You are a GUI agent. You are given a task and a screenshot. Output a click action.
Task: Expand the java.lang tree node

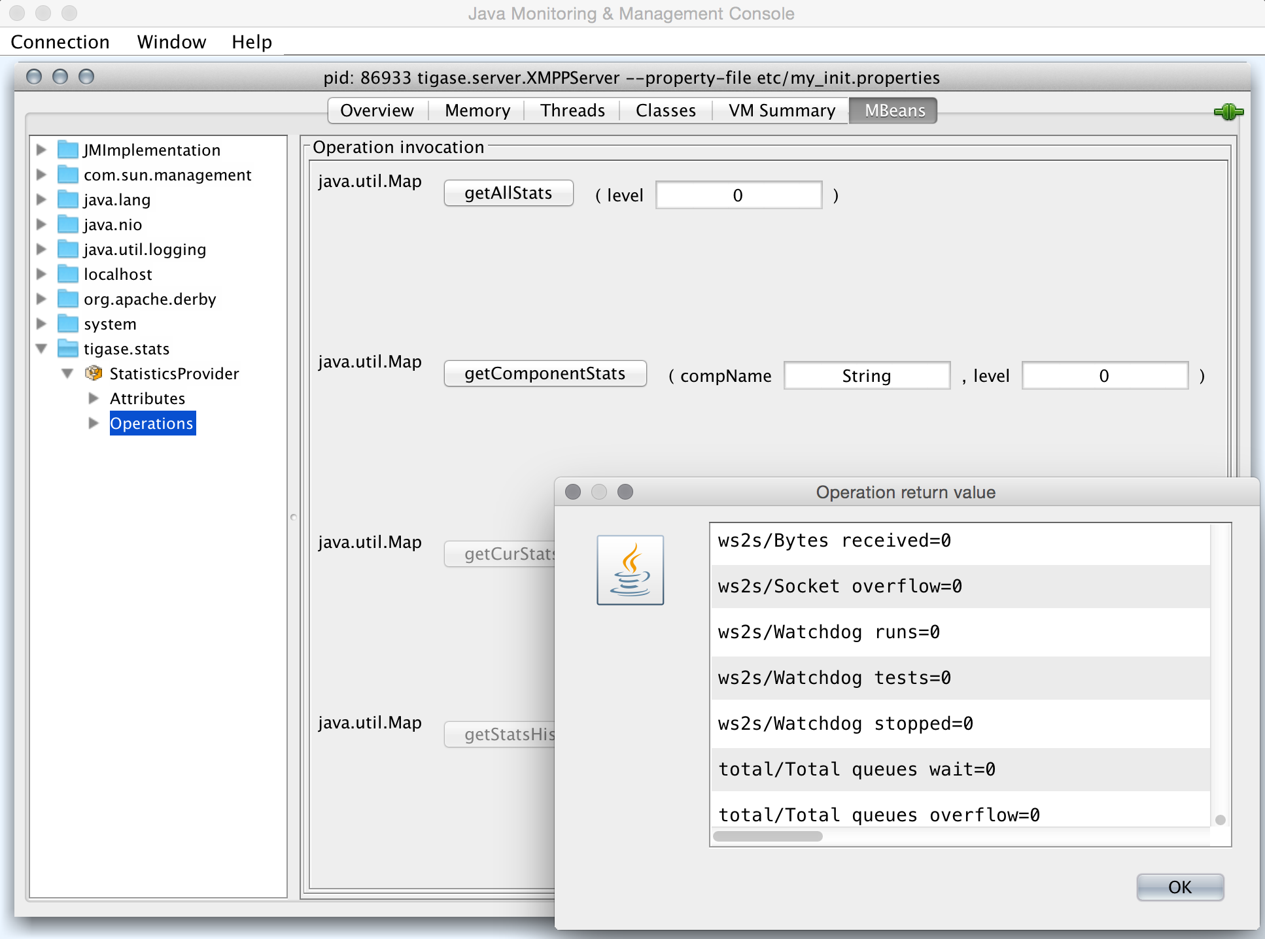41,199
